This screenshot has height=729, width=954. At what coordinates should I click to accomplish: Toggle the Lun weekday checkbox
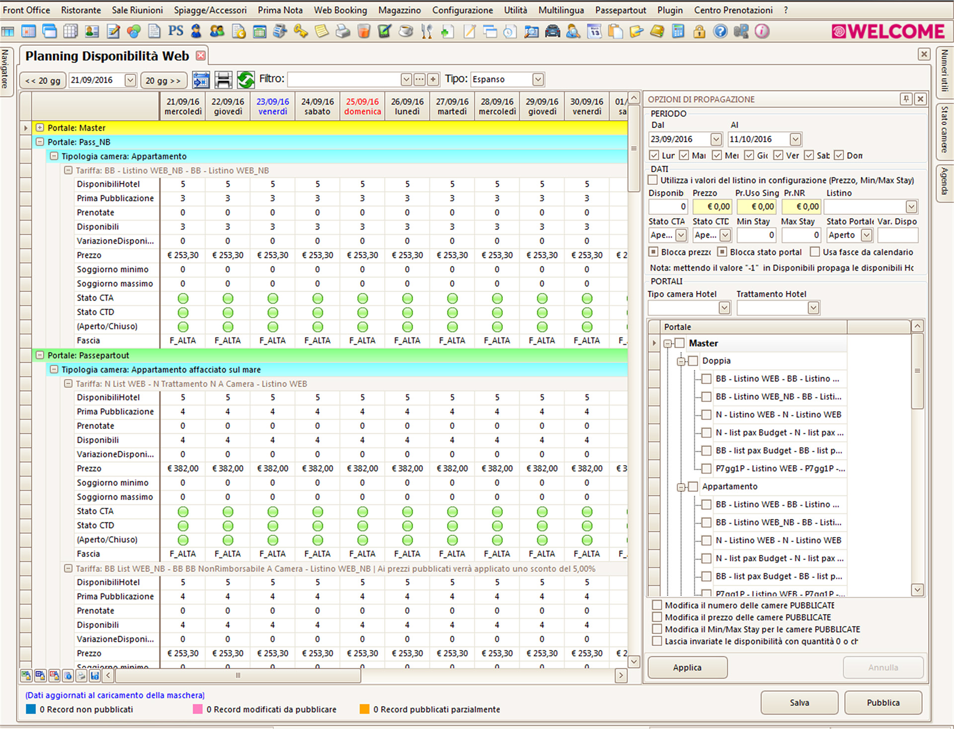(654, 155)
